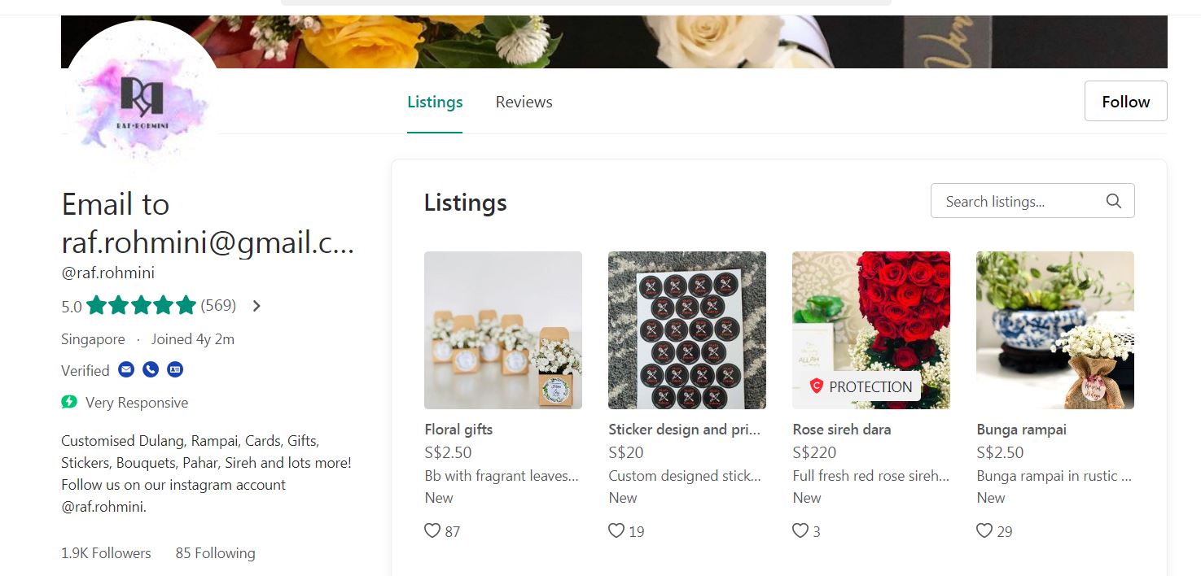Viewport: 1201px width, 576px height.
Task: Click the ID verified badge icon
Action: (175, 370)
